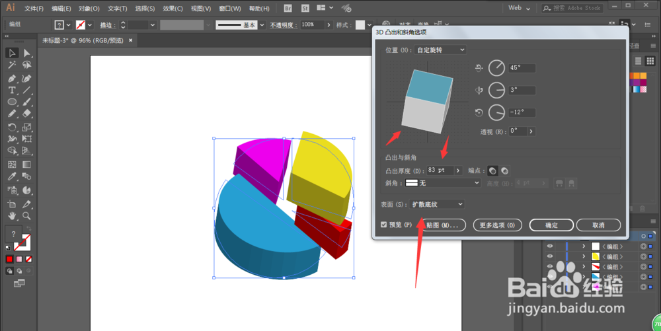This screenshot has height=331, width=661.
Task: Expand the yellow group layer
Action: tap(584, 256)
